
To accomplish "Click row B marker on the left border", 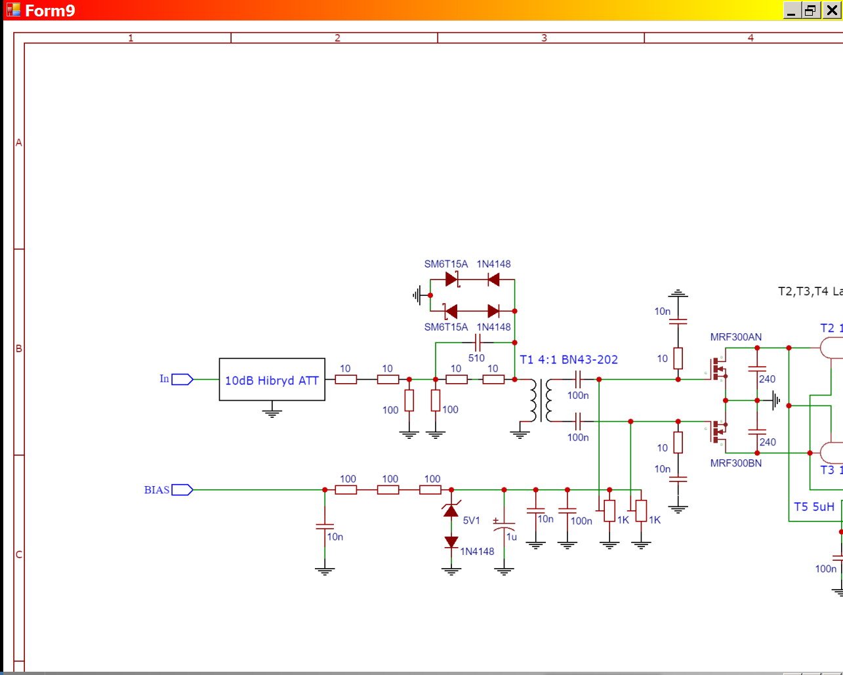I will pyautogui.click(x=18, y=348).
